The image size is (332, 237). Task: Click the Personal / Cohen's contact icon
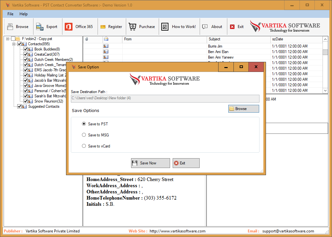[31, 91]
